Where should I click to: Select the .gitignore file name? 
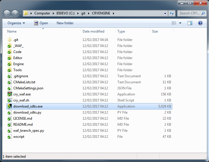(21, 76)
